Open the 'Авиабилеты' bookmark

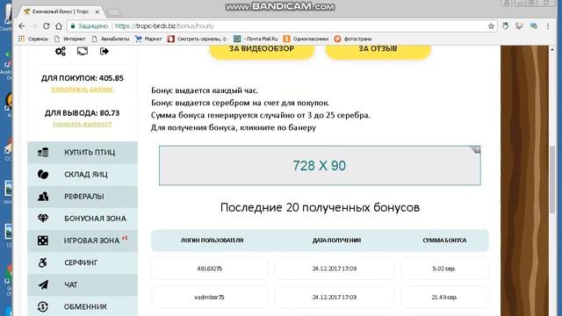111,39
